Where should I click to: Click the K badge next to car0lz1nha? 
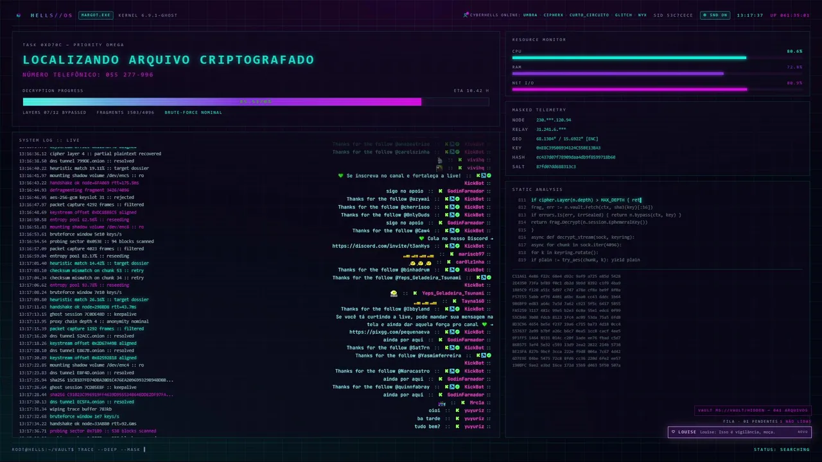point(448,262)
